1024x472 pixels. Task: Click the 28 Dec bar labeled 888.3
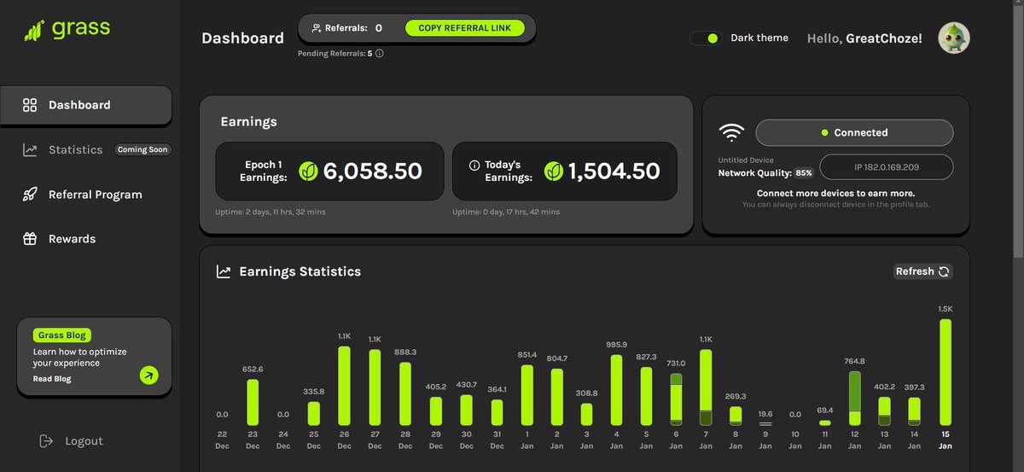404,394
